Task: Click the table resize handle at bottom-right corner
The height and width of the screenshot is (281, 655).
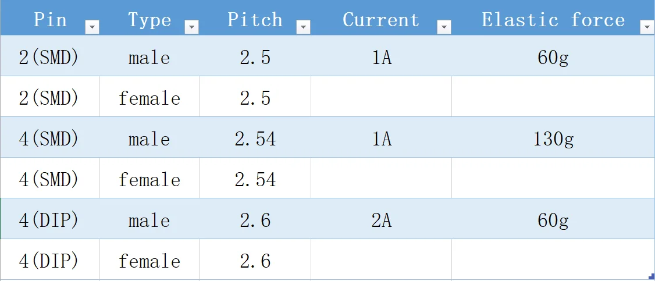Action: tap(652, 276)
